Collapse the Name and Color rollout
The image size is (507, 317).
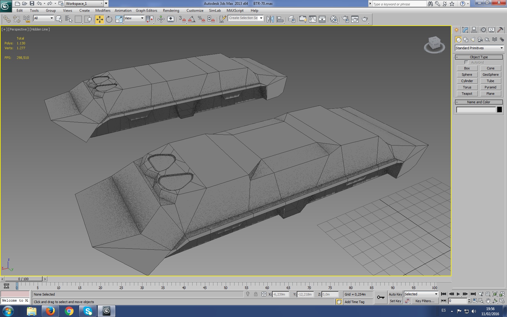(x=479, y=102)
